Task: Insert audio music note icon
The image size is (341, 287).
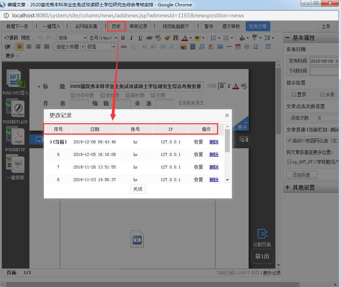Action: pos(202,47)
